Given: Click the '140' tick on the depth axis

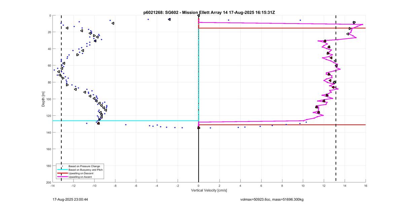Looking at the screenshot, I should [x=48, y=132].
